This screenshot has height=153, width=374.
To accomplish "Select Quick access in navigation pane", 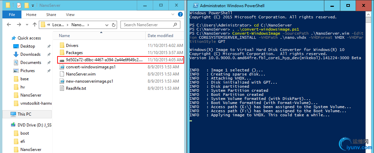I will tap(29, 38).
